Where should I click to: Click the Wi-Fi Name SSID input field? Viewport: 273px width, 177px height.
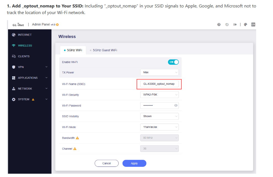tap(159, 84)
